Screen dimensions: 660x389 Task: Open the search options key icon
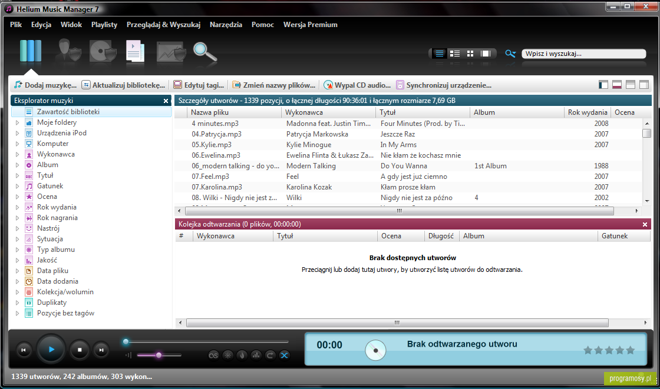(x=510, y=54)
